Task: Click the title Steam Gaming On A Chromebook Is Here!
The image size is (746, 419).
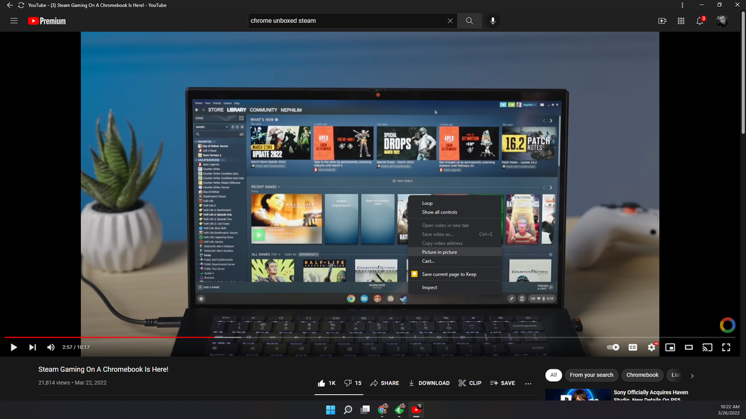Action: pos(103,369)
